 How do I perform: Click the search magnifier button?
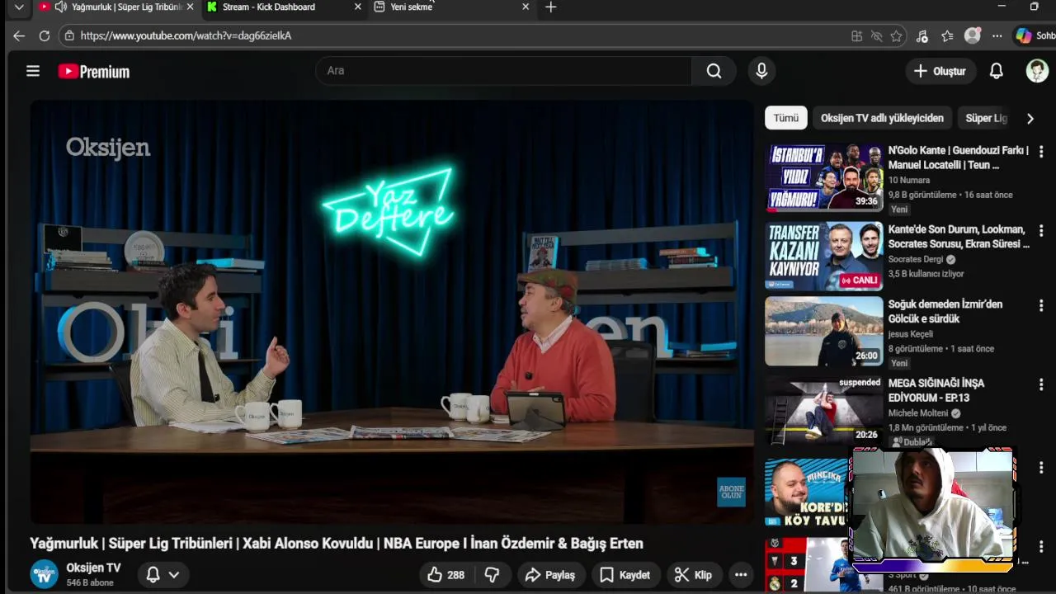714,71
